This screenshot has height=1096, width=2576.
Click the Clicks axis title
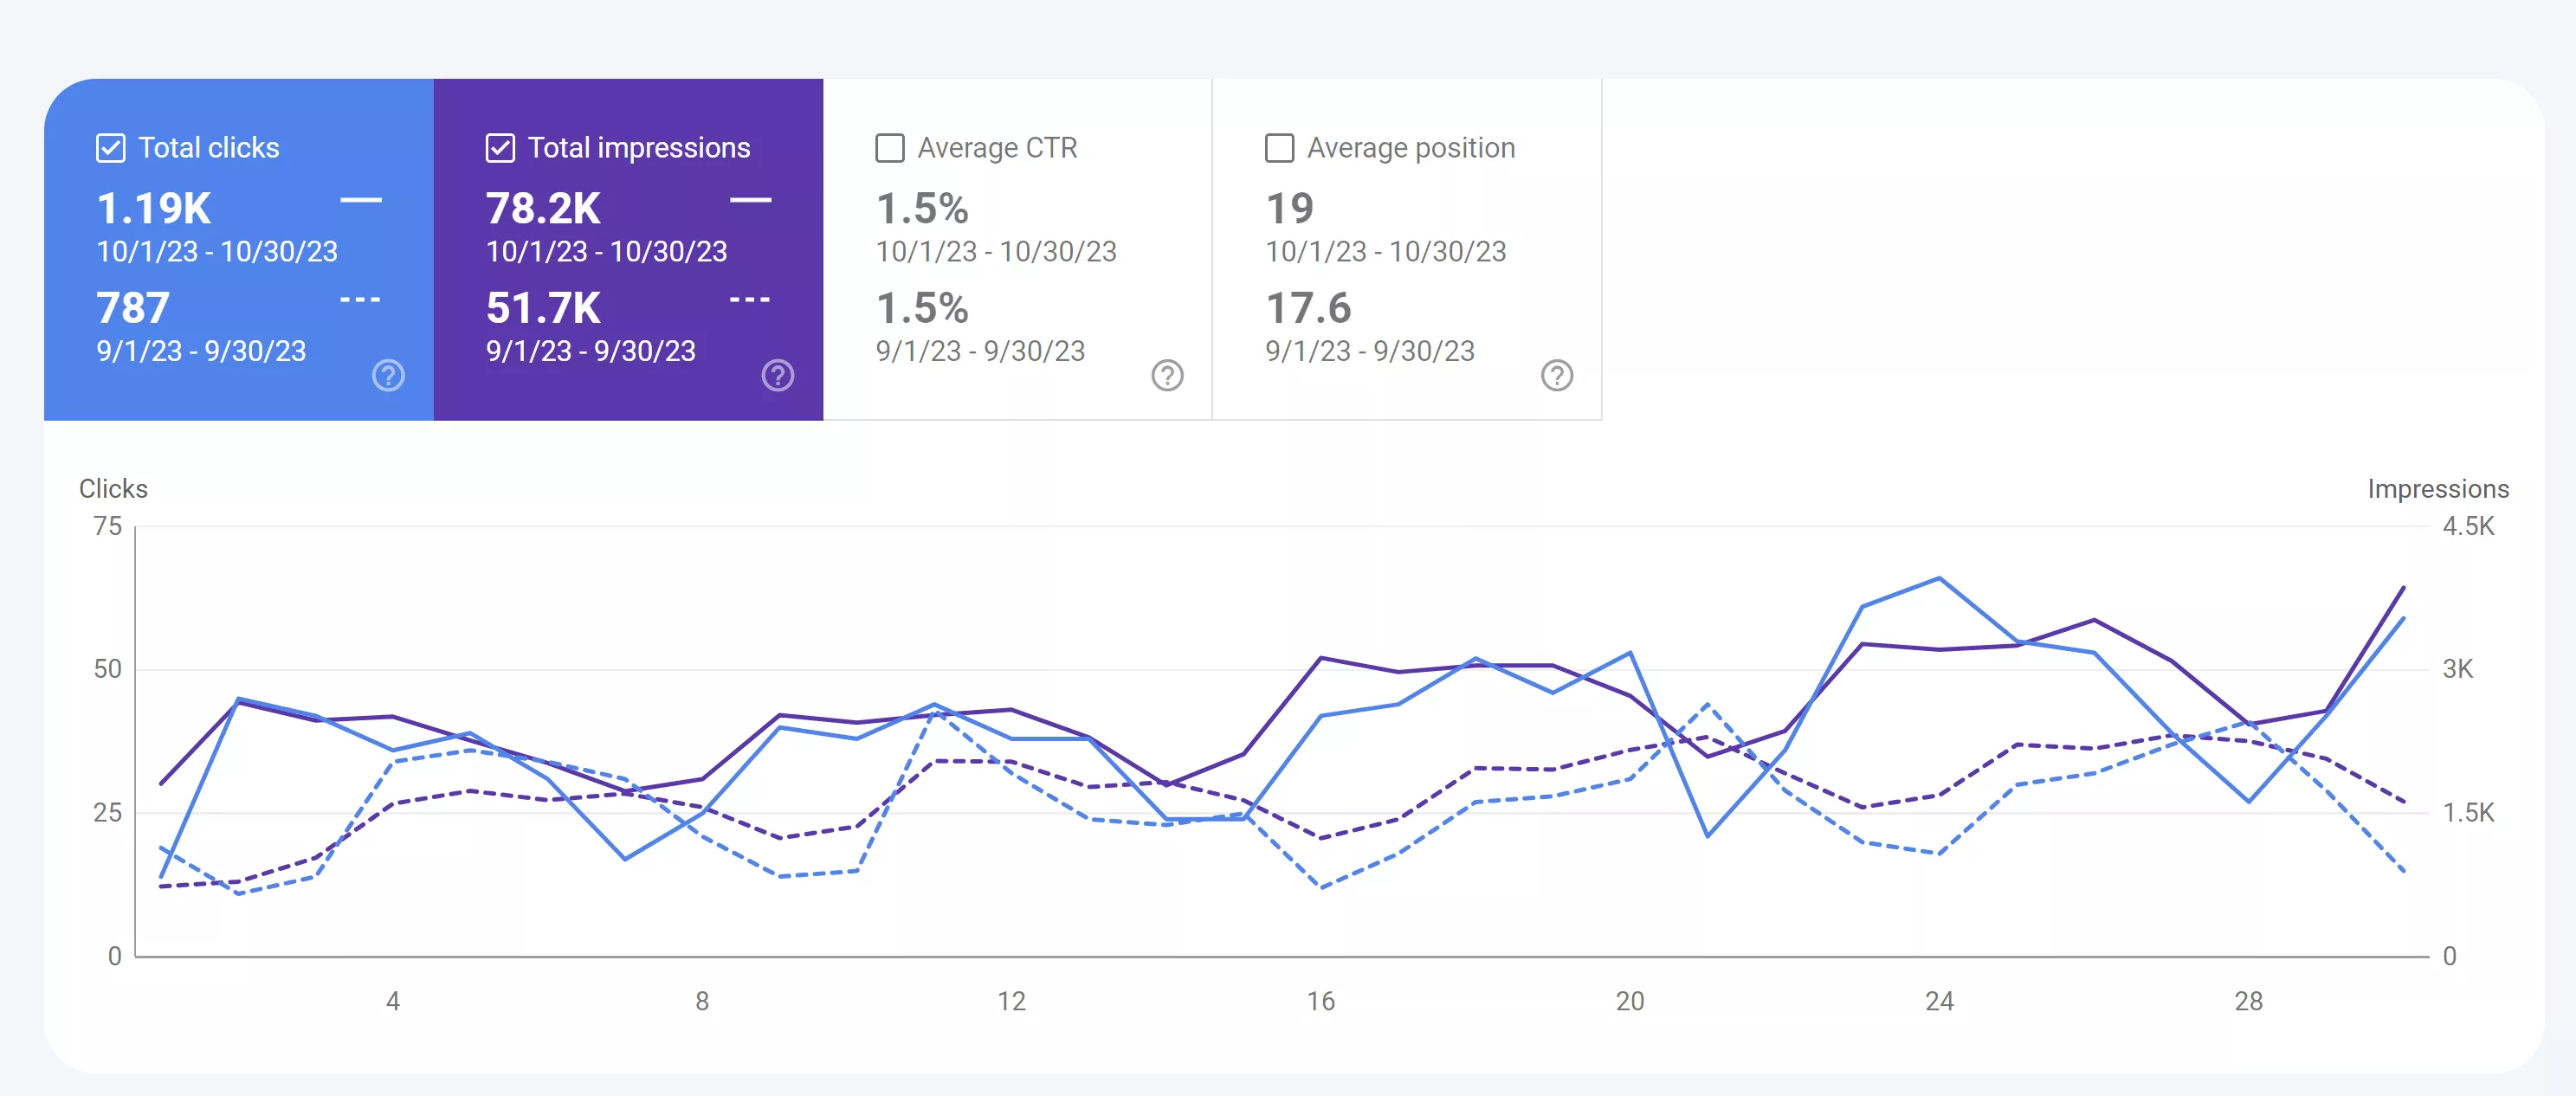113,489
